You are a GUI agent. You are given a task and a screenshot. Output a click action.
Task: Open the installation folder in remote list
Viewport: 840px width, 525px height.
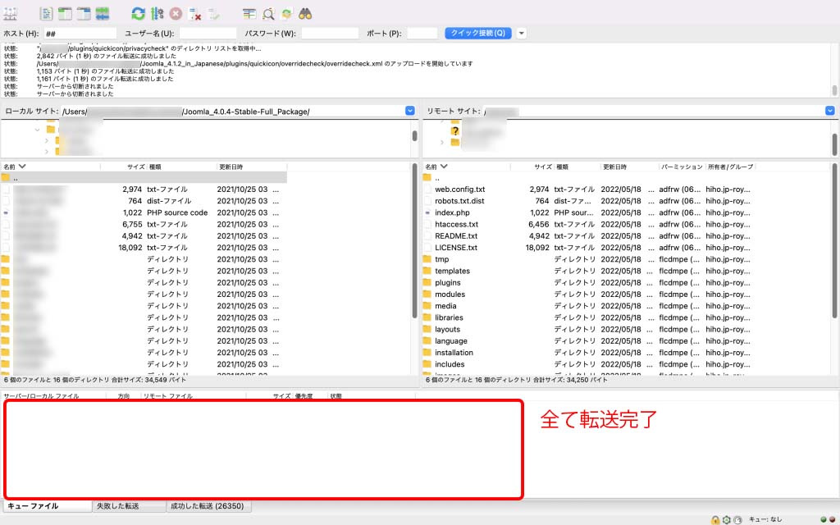pos(454,353)
